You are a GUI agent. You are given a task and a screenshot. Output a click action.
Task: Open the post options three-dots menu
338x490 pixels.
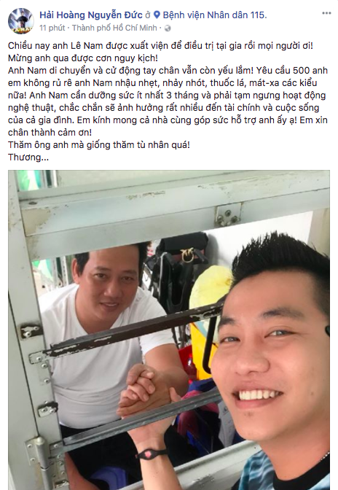point(326,13)
